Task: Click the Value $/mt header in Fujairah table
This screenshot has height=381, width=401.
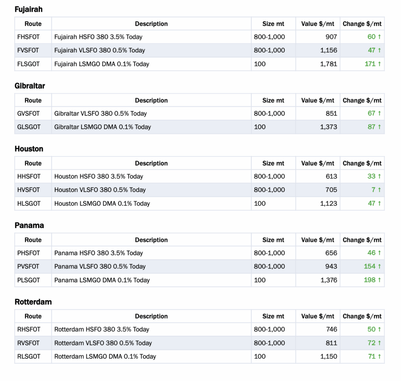Action: coord(318,24)
